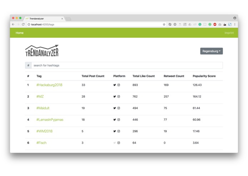
Task: Open the #MZ tag link
Action: (x=40, y=97)
